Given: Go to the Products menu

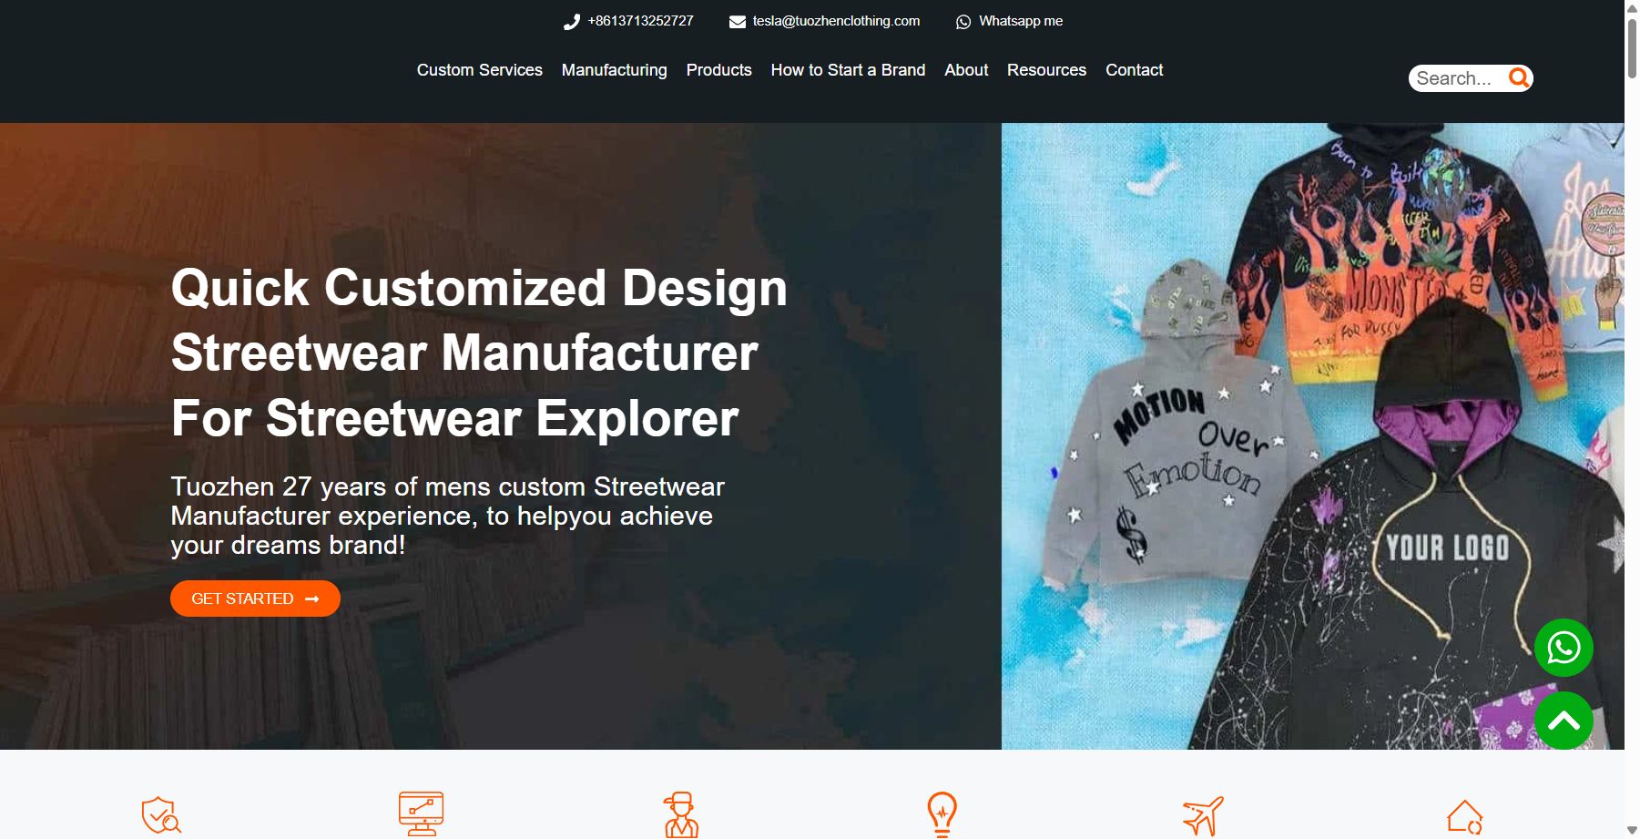Looking at the screenshot, I should [718, 70].
